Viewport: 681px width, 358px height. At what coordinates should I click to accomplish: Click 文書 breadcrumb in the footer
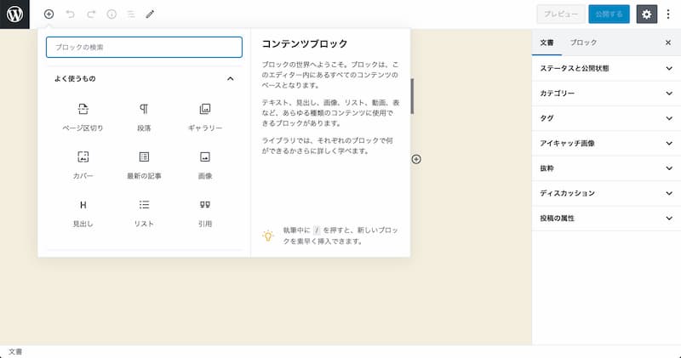tap(15, 352)
